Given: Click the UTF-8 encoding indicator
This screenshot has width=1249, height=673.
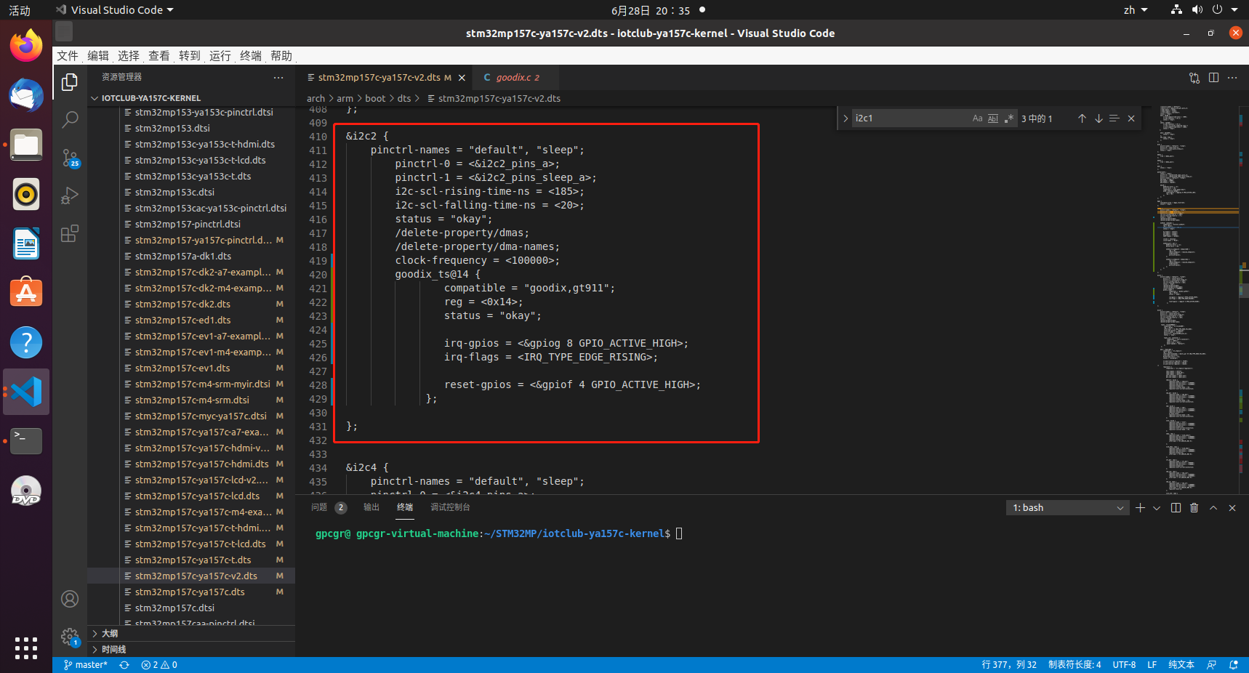Looking at the screenshot, I should tap(1124, 665).
